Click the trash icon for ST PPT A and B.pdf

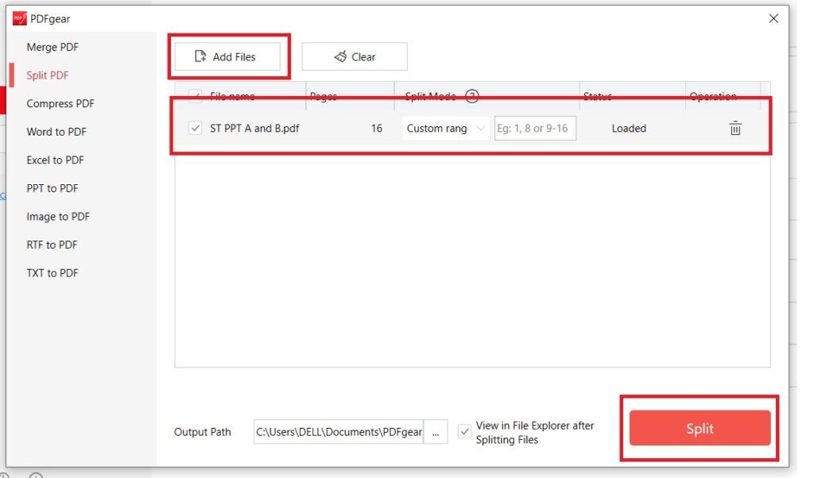(735, 129)
